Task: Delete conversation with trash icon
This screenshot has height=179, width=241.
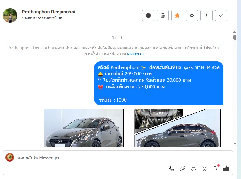Action: click(x=163, y=15)
